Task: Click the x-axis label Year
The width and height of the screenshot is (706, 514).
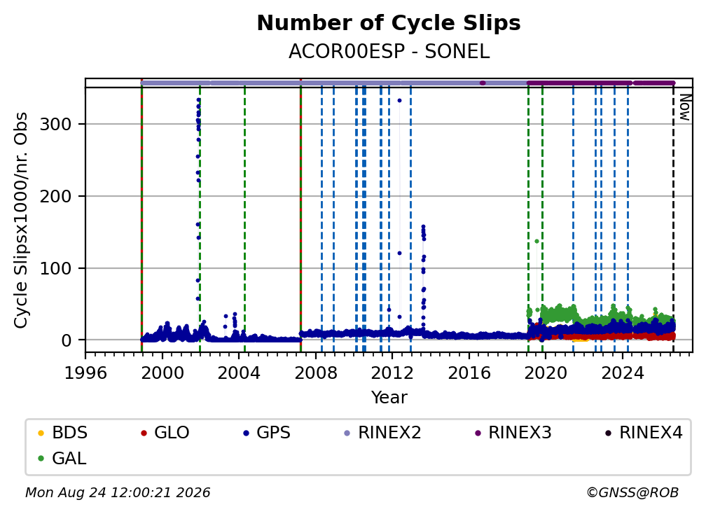Action: [389, 398]
